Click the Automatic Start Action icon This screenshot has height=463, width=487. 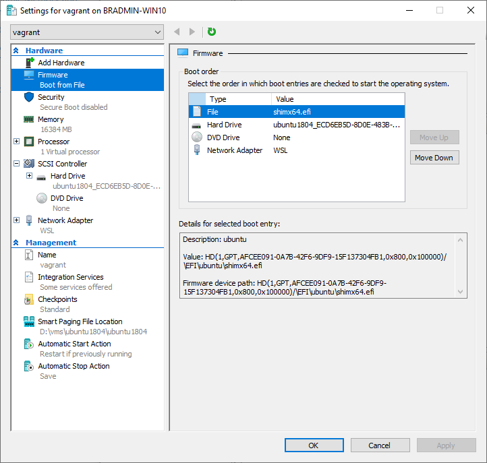(29, 344)
